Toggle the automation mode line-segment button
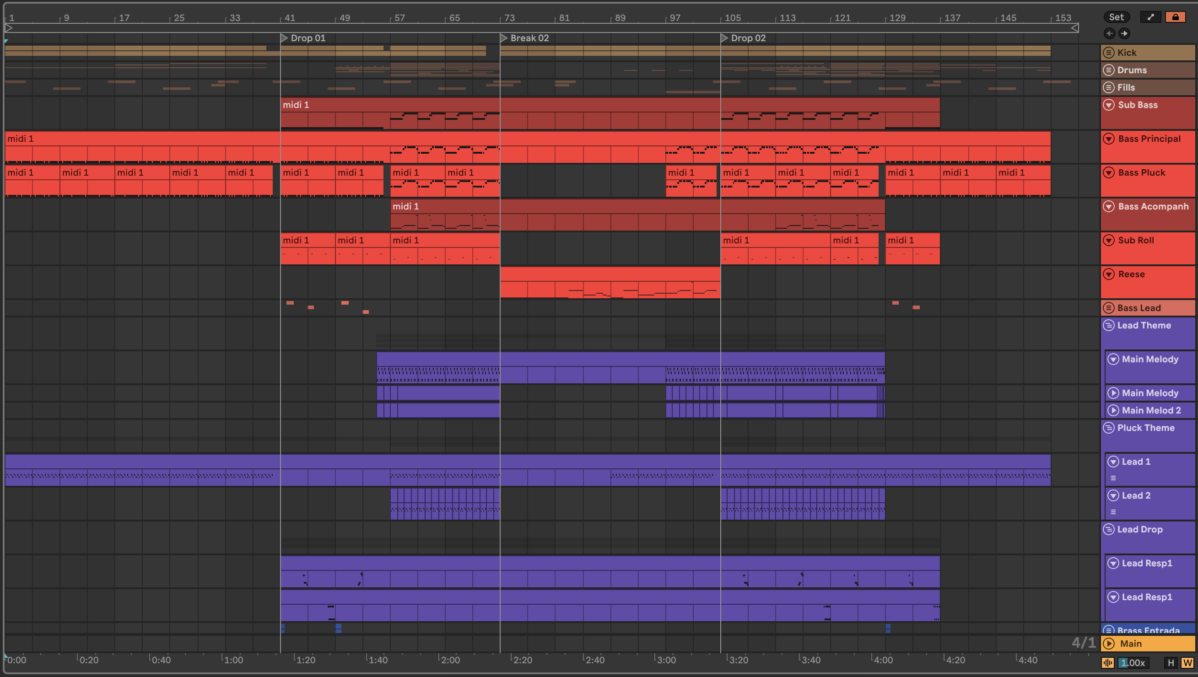Image resolution: width=1198 pixels, height=677 pixels. tap(1150, 17)
